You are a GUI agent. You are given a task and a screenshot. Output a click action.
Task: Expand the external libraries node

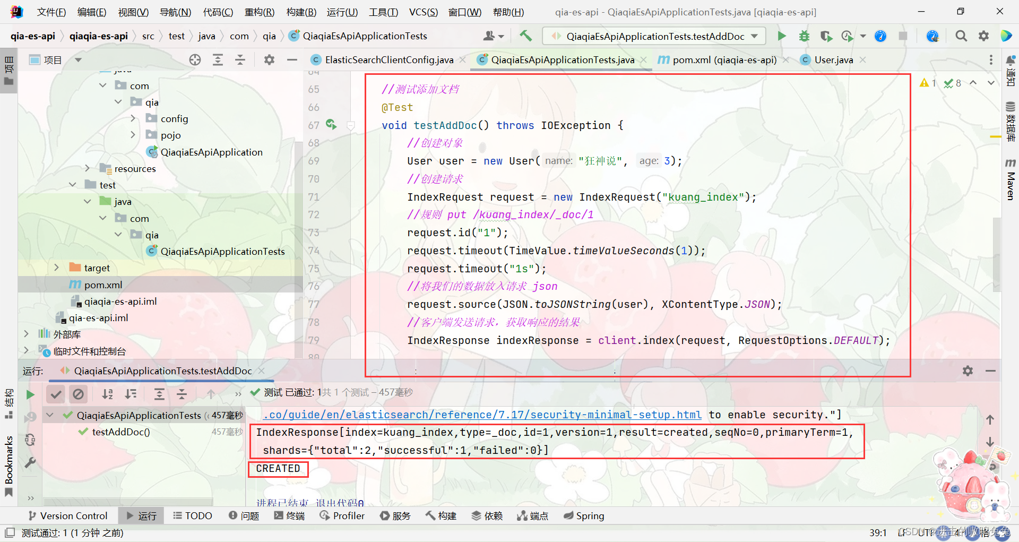pos(26,334)
